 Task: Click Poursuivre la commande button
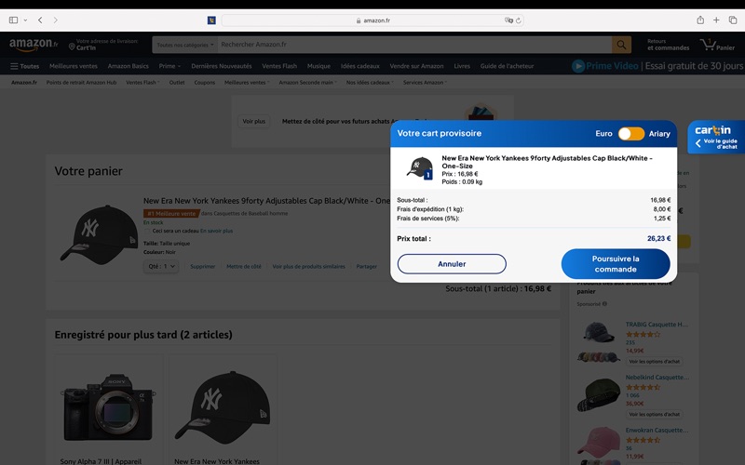click(x=616, y=264)
